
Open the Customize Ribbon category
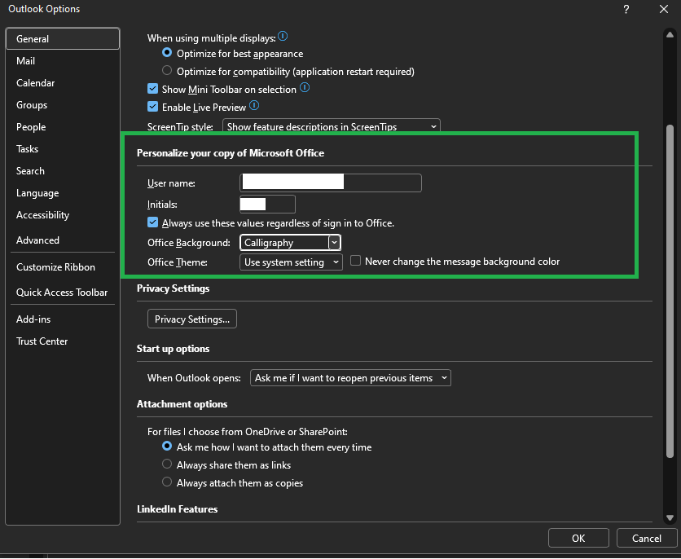[x=63, y=267]
